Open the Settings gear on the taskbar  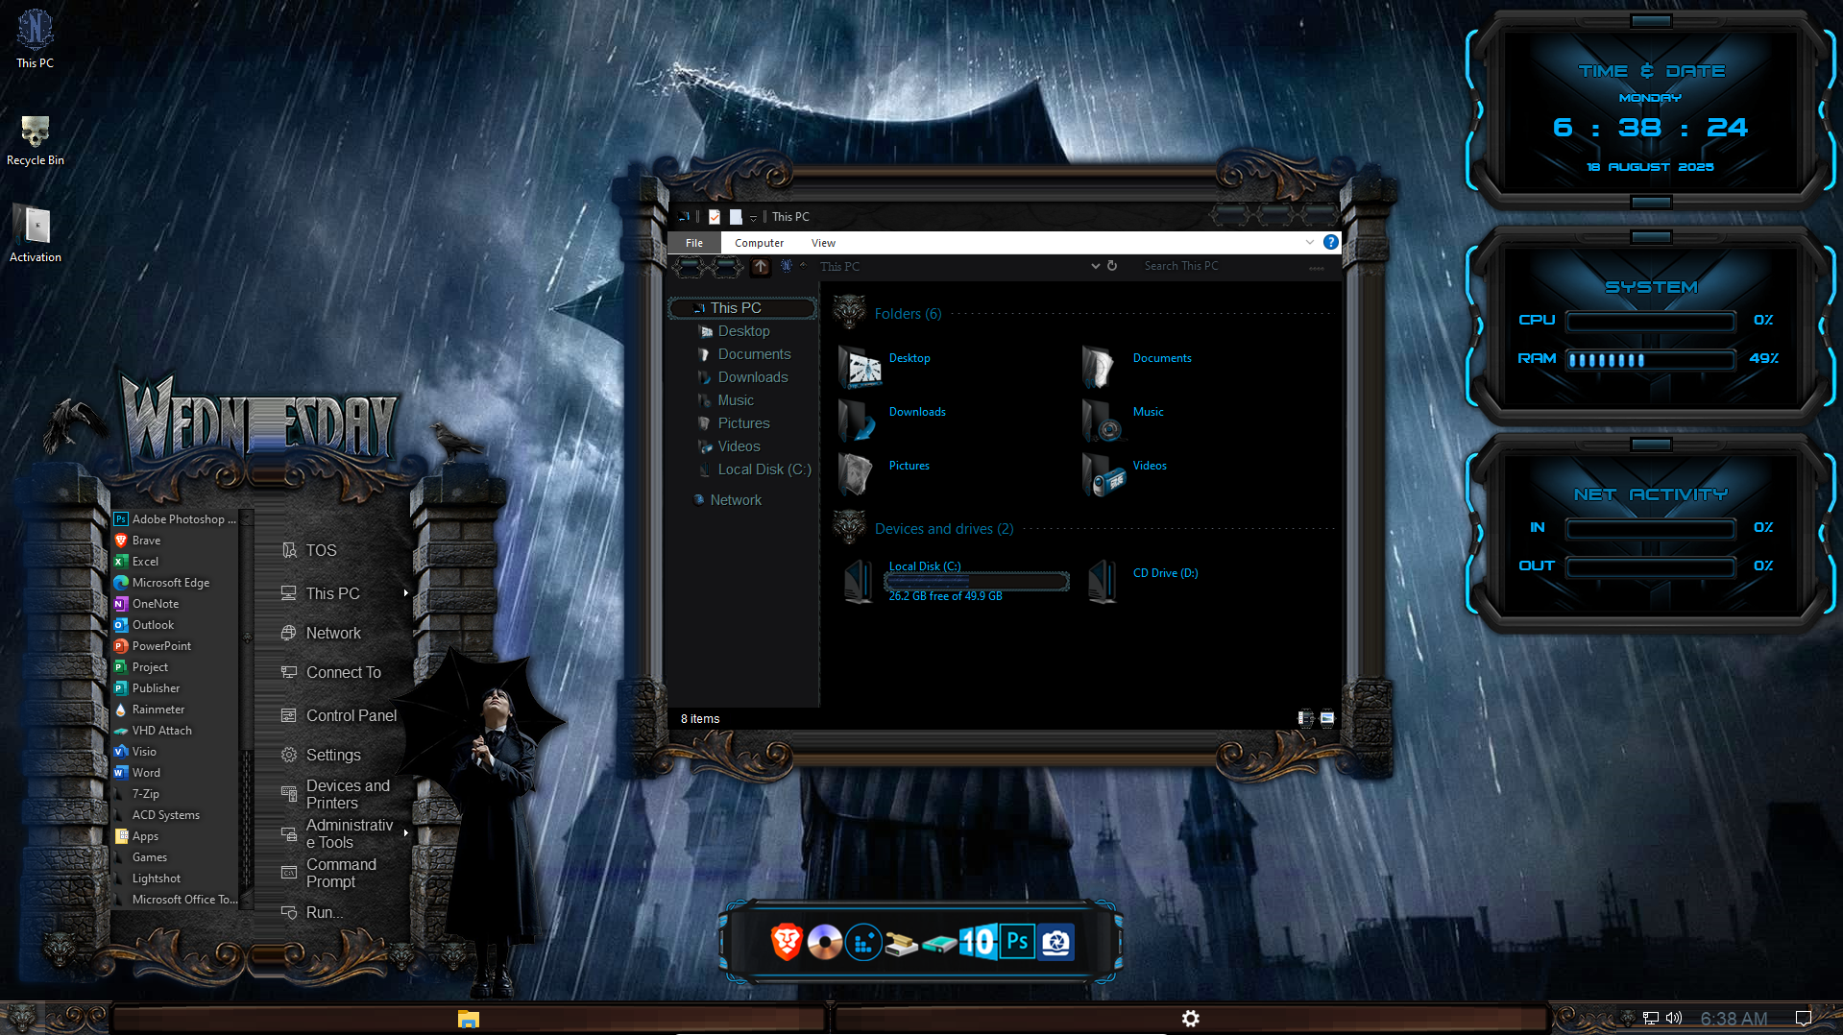click(x=1191, y=1019)
